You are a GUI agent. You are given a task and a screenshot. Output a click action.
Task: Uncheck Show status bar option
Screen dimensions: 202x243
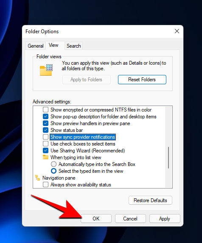(x=45, y=130)
